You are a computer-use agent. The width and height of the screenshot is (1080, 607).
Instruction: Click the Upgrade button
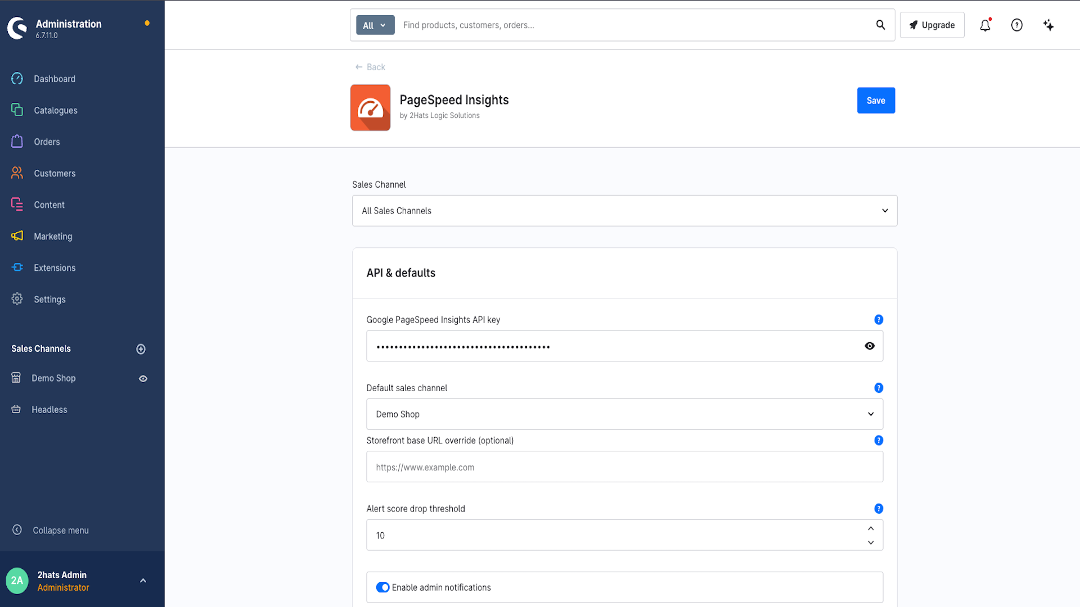932,25
